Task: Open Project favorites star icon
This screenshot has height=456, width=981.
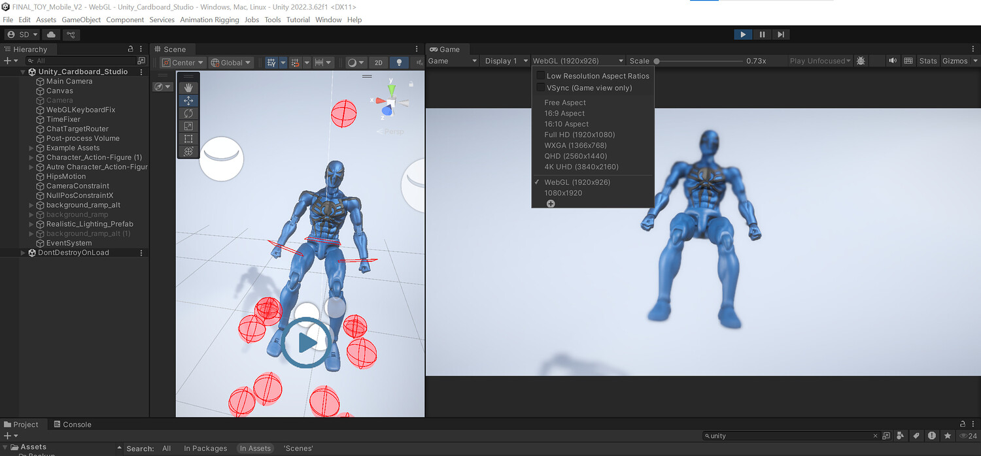Action: tap(947, 436)
